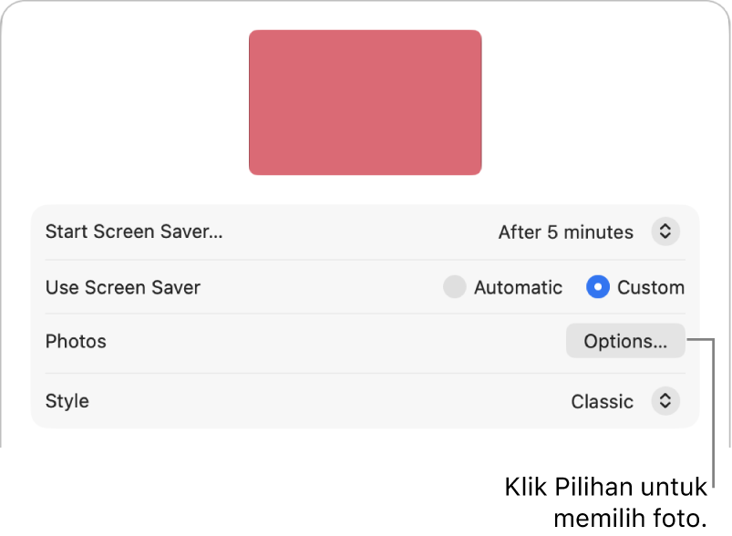Click the "After 5 minutes" popup value
The width and height of the screenshot is (732, 536).
[566, 232]
